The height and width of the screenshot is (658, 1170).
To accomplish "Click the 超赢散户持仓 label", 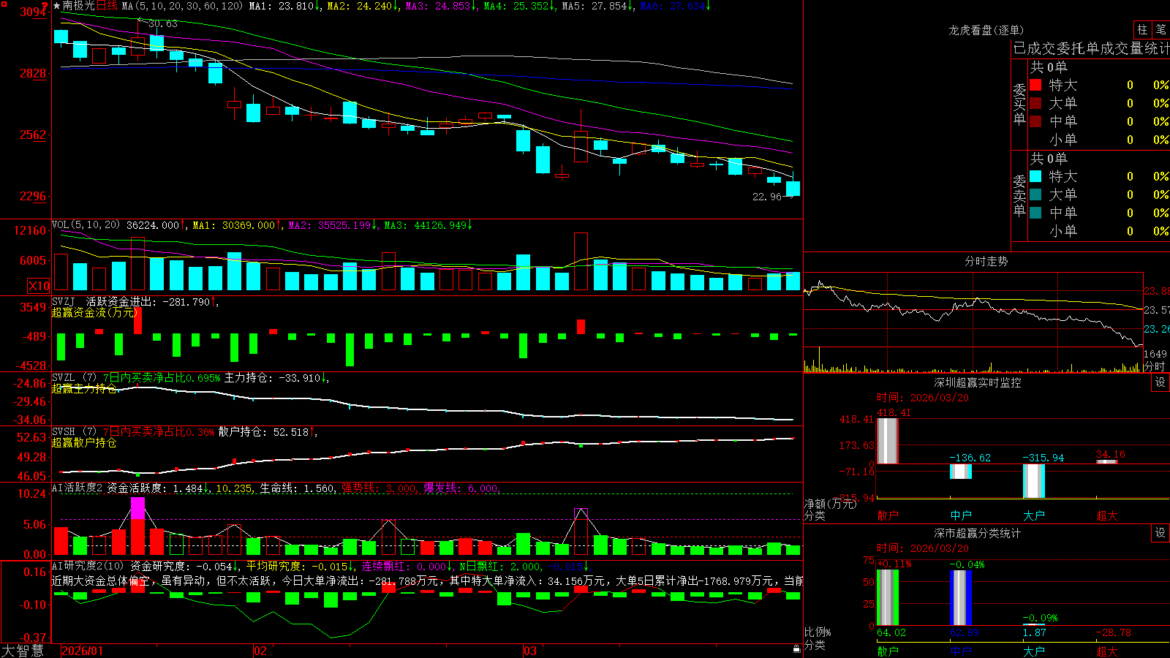I will [84, 442].
